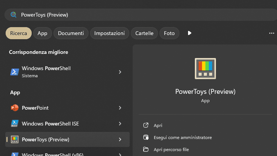The height and width of the screenshot is (156, 277).
Task: Open the Impostazioni filter tab
Action: click(109, 33)
